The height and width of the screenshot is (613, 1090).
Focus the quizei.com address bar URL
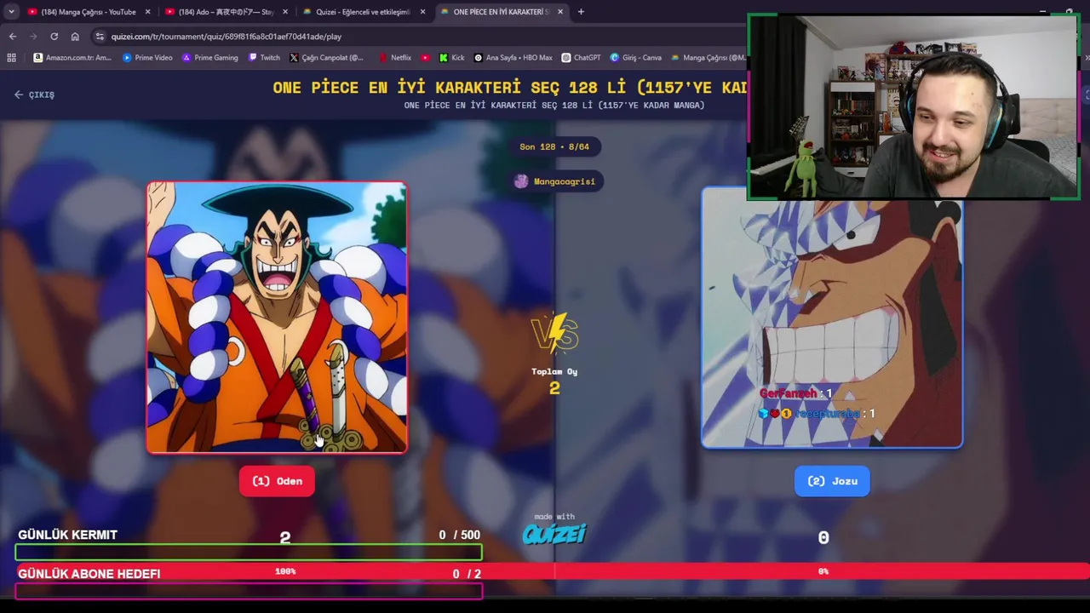[x=226, y=37]
